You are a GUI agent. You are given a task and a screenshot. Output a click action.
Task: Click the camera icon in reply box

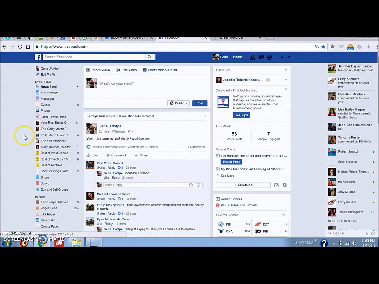pyautogui.click(x=191, y=185)
